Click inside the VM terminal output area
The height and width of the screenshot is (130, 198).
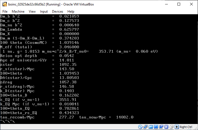[x=99, y=69]
